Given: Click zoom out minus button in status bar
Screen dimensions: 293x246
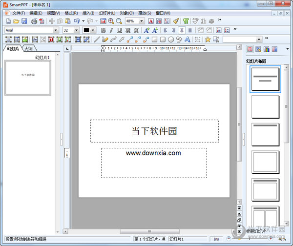Looking at the screenshot, I should [x=229, y=239].
